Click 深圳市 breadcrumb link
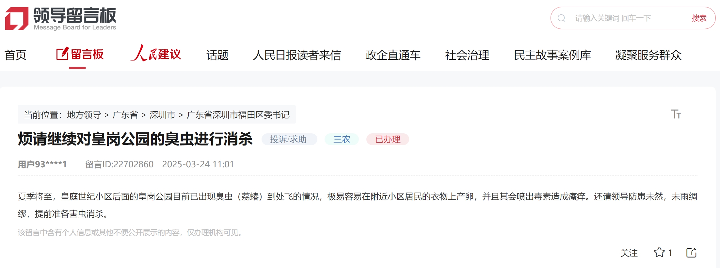720x268 pixels. 162,115
